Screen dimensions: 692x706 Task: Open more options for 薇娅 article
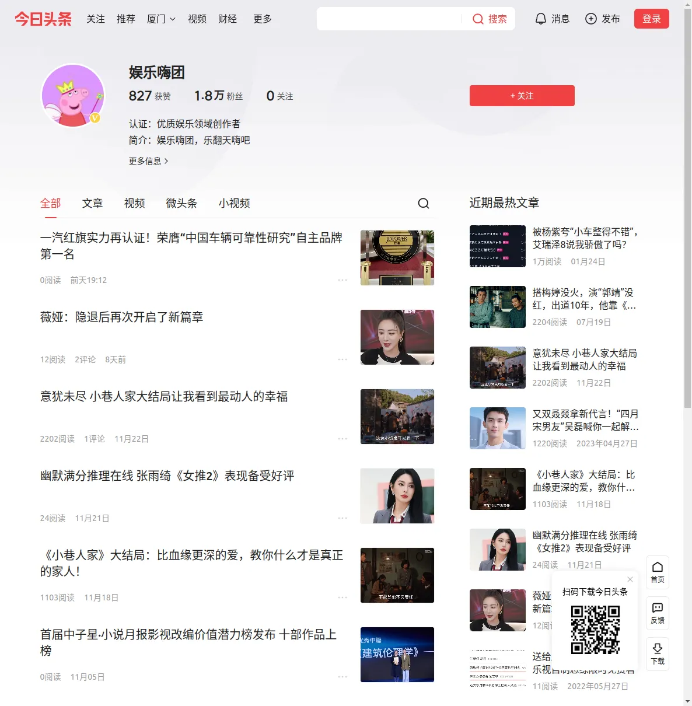coord(342,359)
